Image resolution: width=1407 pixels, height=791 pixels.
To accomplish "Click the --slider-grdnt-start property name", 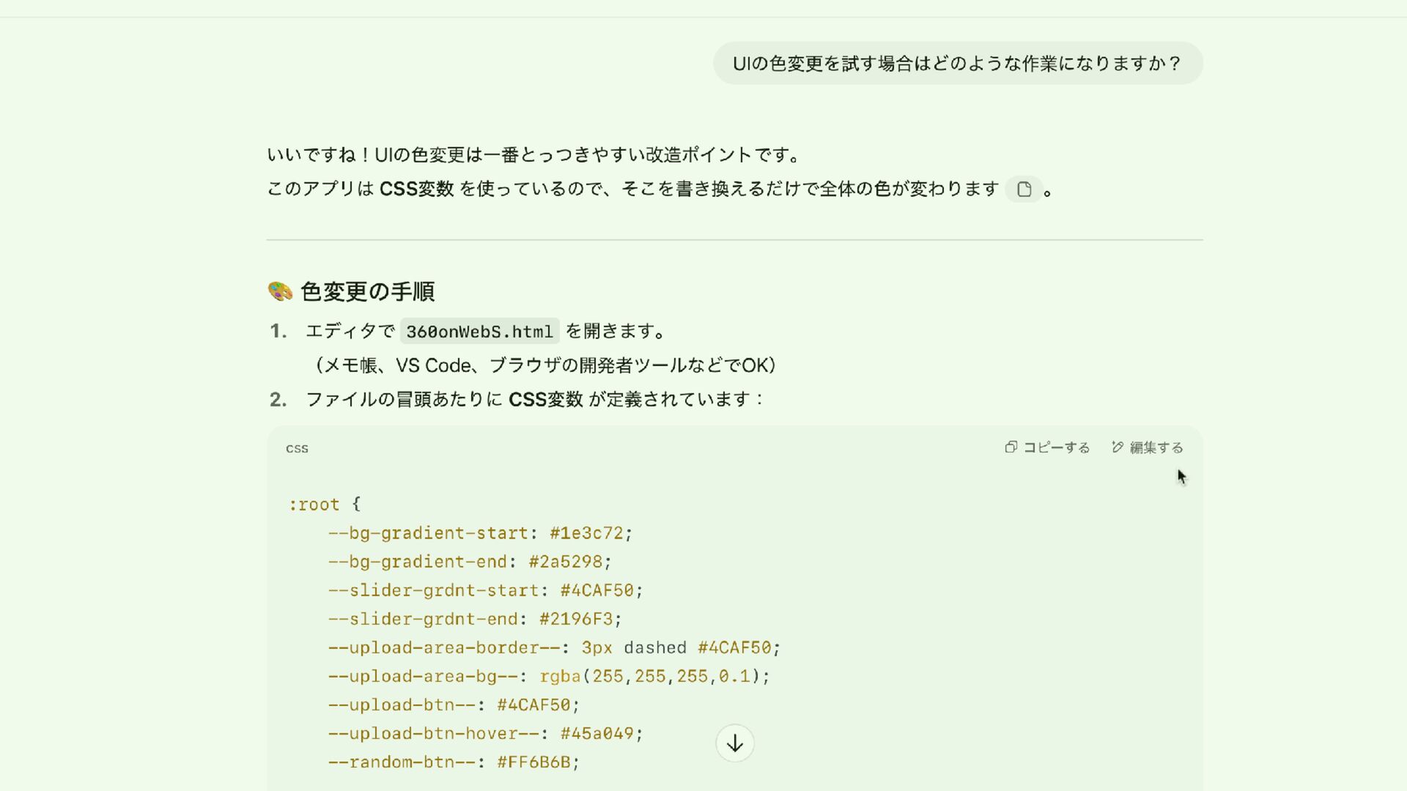I will coord(434,590).
